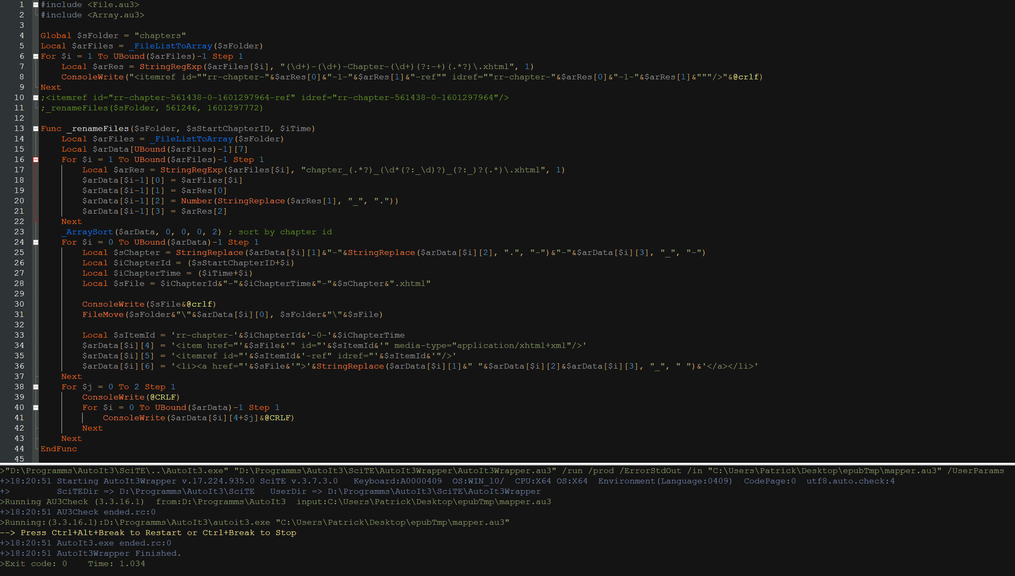Collapse the inner For loop fold on line 40
The width and height of the screenshot is (1015, 576).
tap(36, 407)
